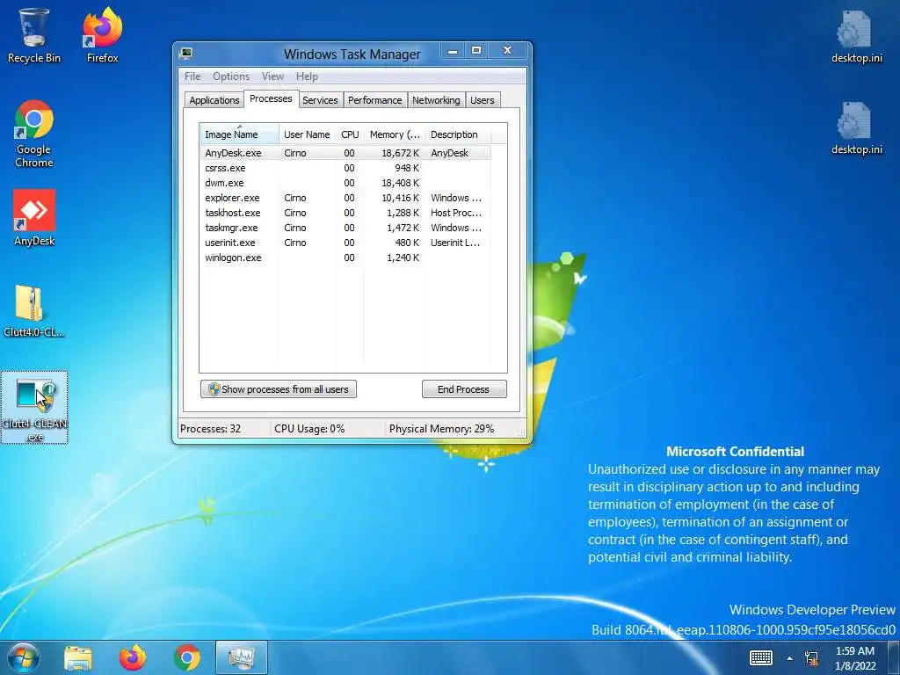
Task: Select the userinit.exe process row
Action: pos(345,243)
